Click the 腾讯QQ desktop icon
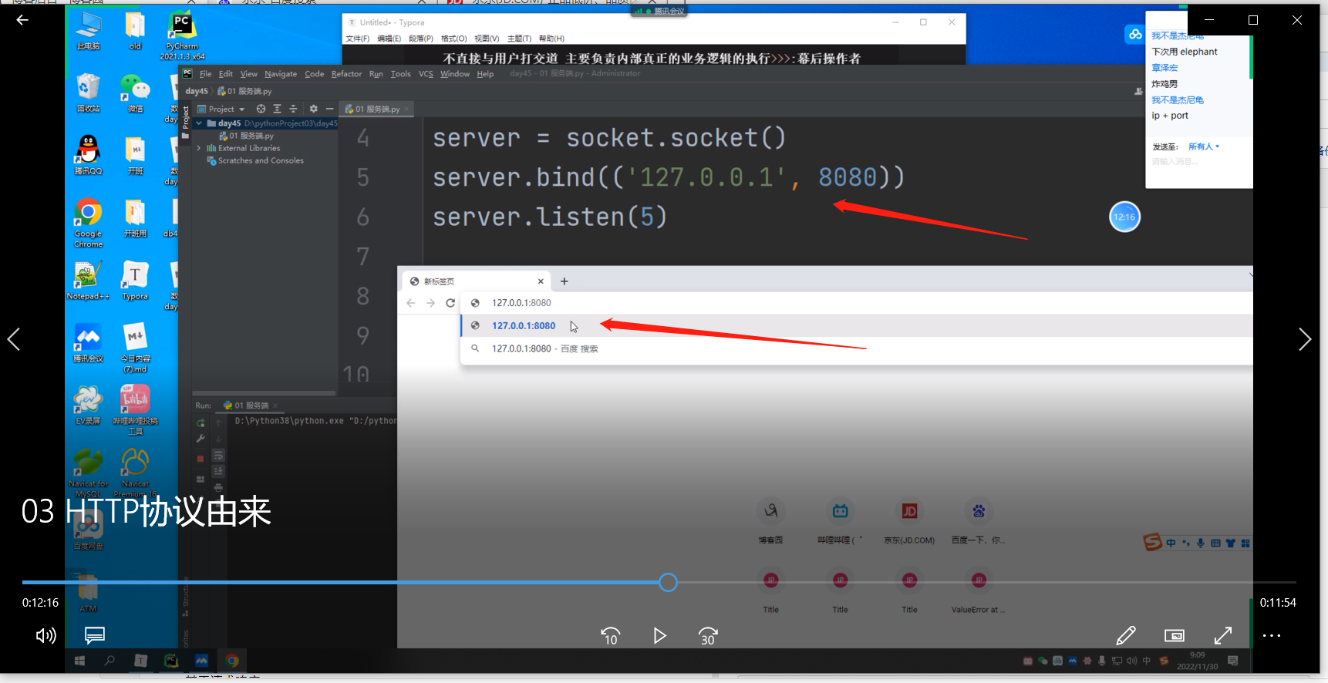 [x=88, y=155]
